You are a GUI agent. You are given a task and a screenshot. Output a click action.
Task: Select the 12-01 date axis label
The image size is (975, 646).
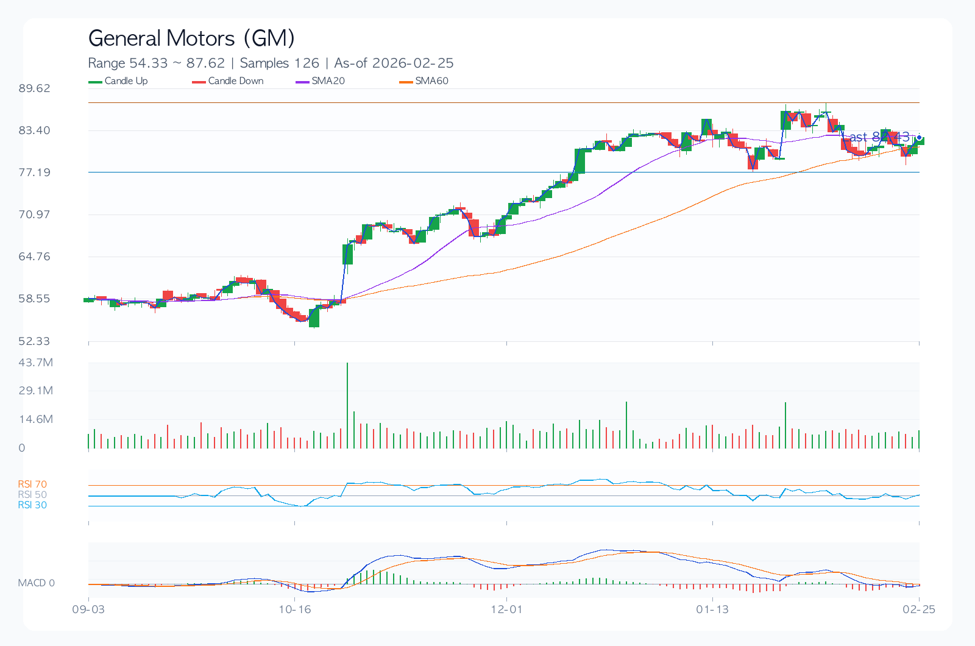(x=506, y=609)
